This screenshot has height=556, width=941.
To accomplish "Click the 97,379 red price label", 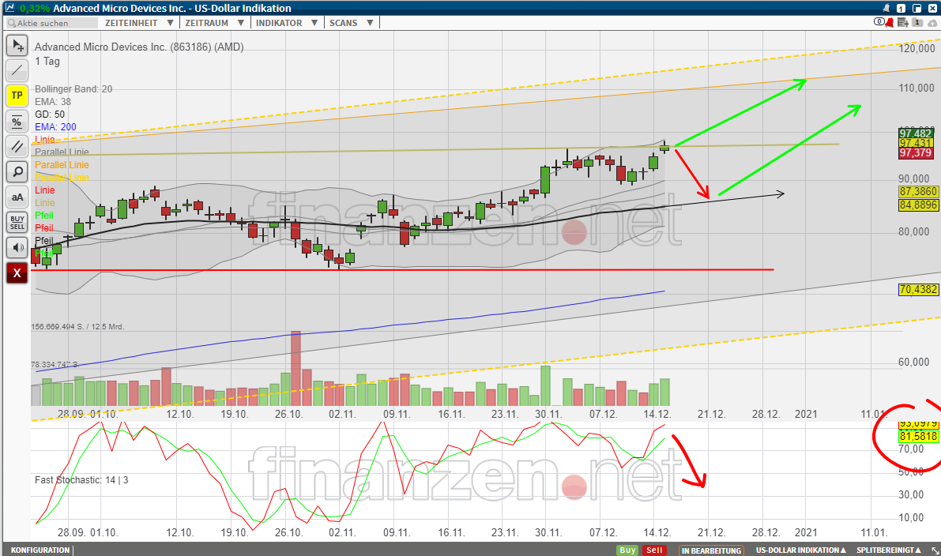I will point(916,153).
